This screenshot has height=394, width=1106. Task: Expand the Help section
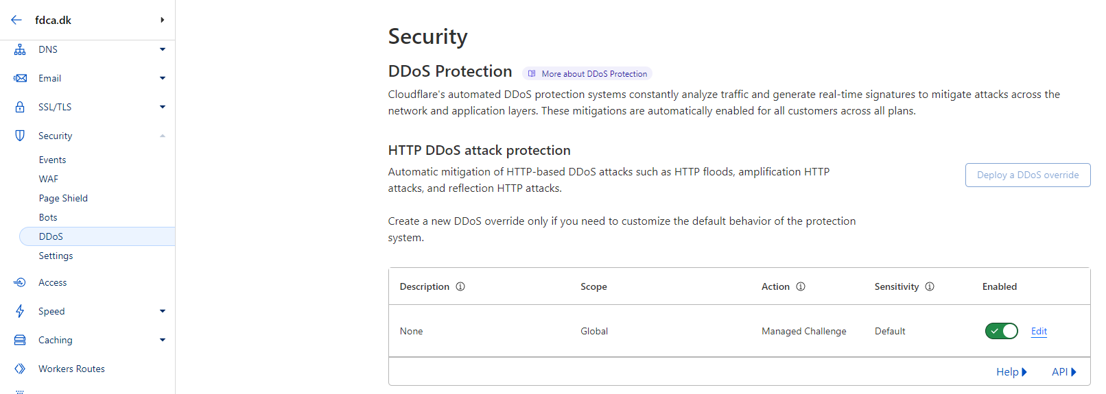[1011, 372]
